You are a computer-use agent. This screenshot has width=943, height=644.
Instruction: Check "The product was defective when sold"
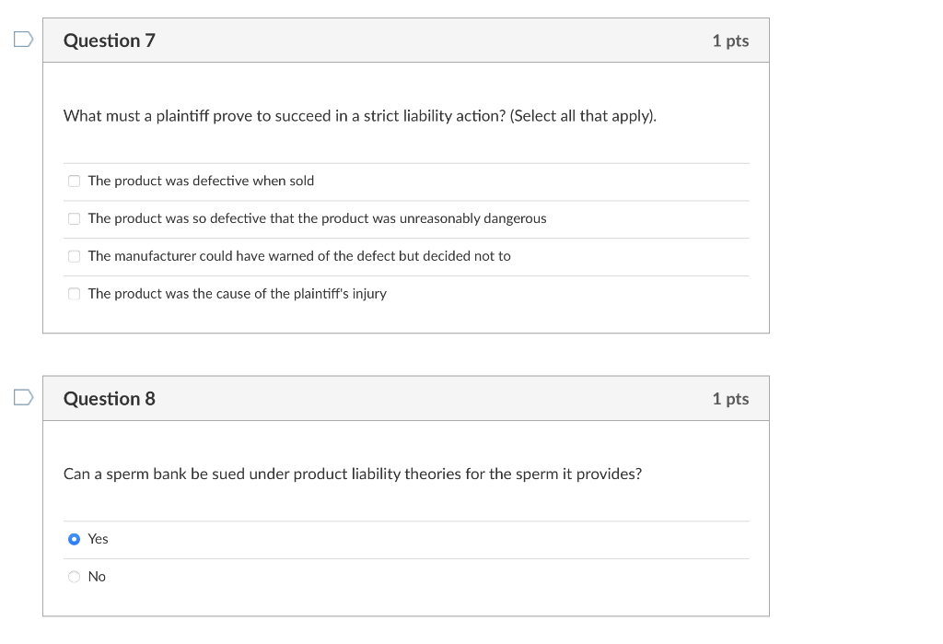pyautogui.click(x=74, y=181)
